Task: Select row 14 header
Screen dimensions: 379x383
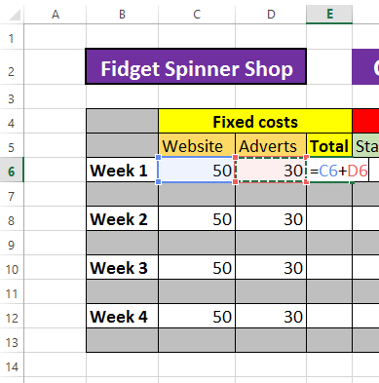Action: pyautogui.click(x=12, y=366)
